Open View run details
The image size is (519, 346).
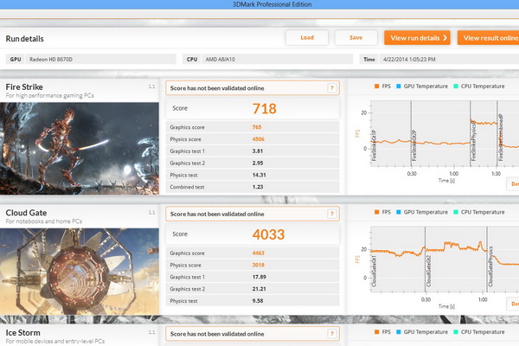click(417, 38)
